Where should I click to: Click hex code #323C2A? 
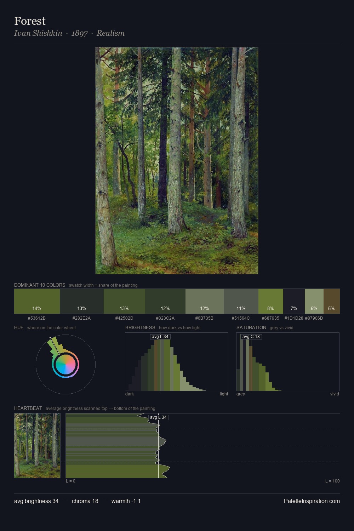(x=165, y=318)
